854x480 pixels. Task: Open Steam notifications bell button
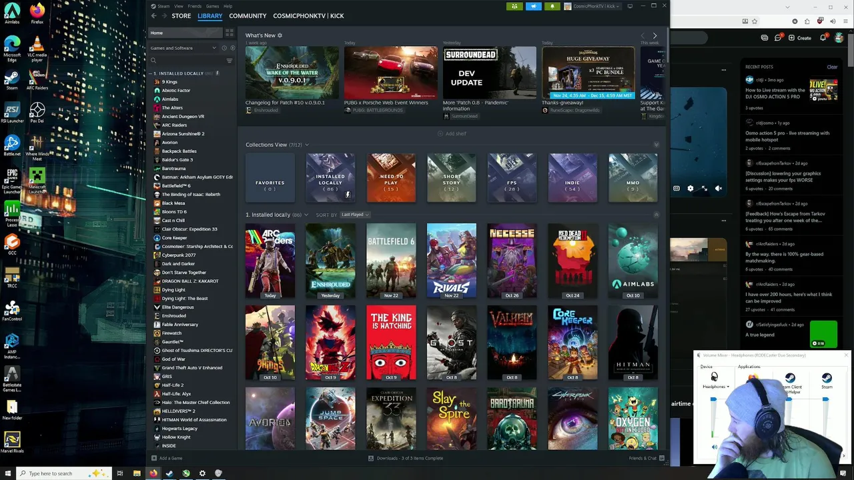[x=552, y=6]
